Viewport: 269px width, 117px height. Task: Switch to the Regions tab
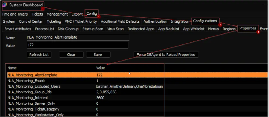tap(229, 29)
